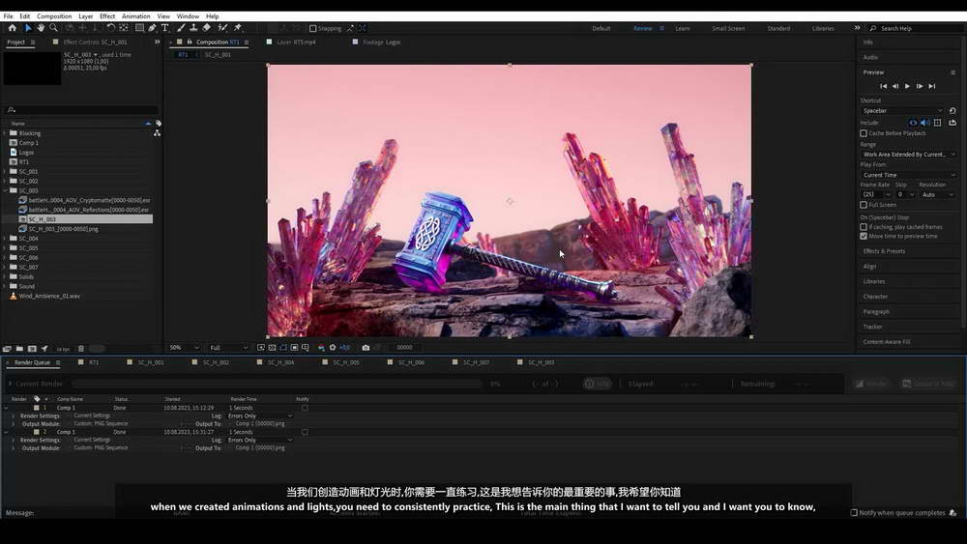Collapse the SC_003 folder
Screen dimensions: 967x544
[x=5, y=190]
